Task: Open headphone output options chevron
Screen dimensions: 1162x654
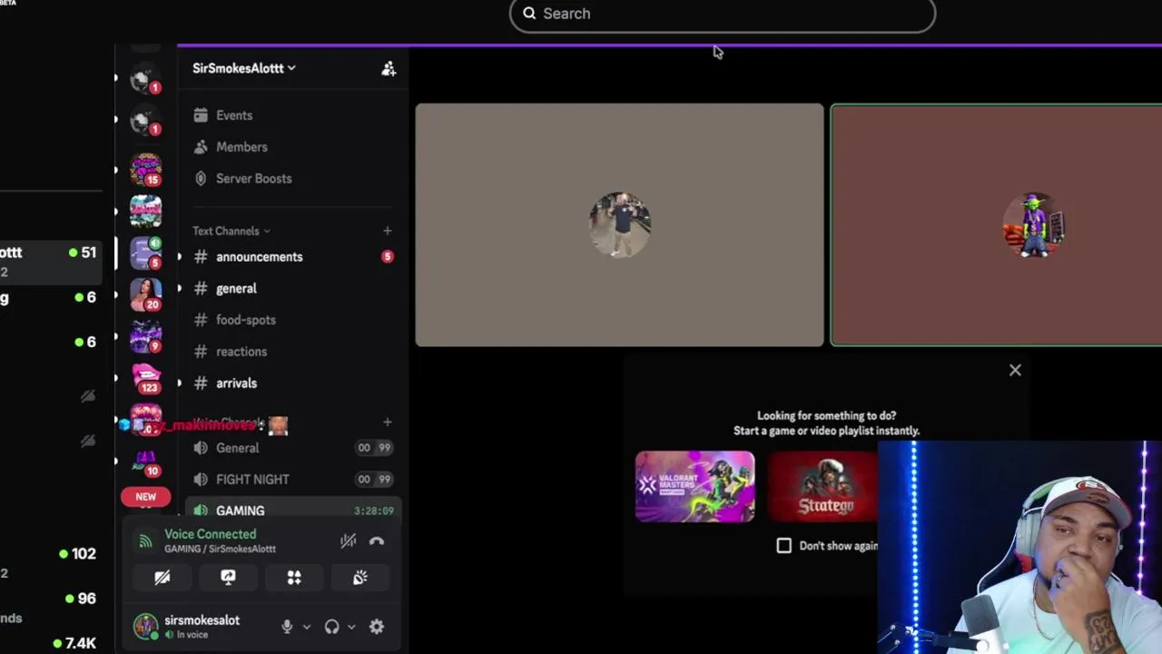Action: (351, 627)
